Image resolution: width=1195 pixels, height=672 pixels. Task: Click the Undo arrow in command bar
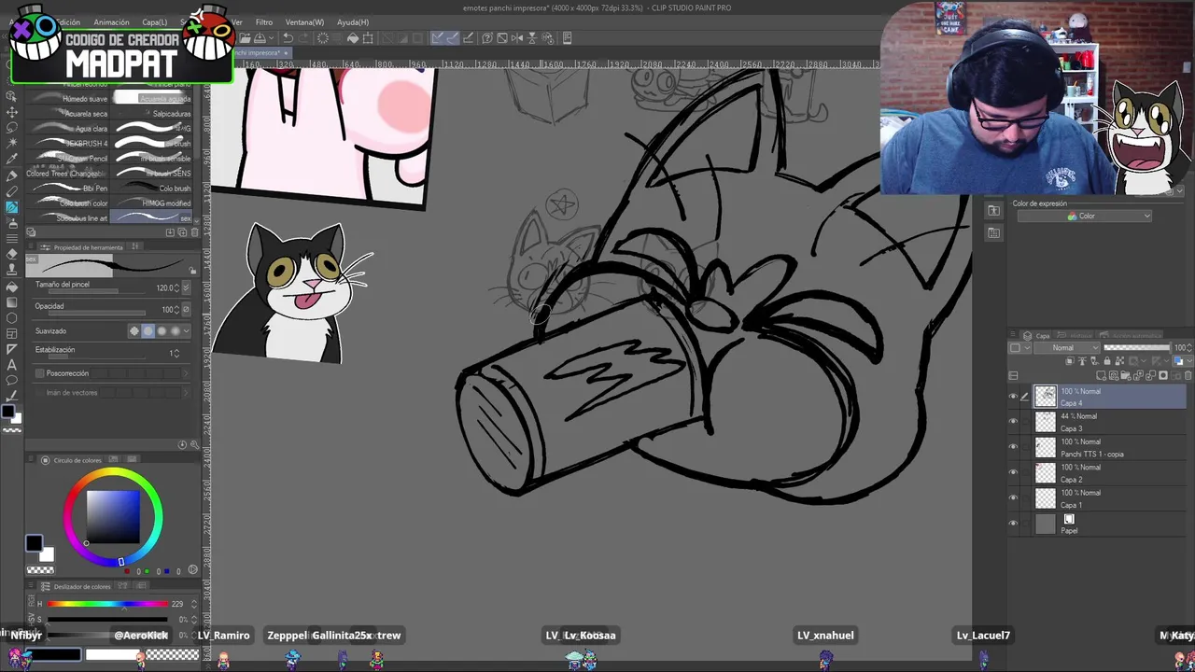coord(288,38)
